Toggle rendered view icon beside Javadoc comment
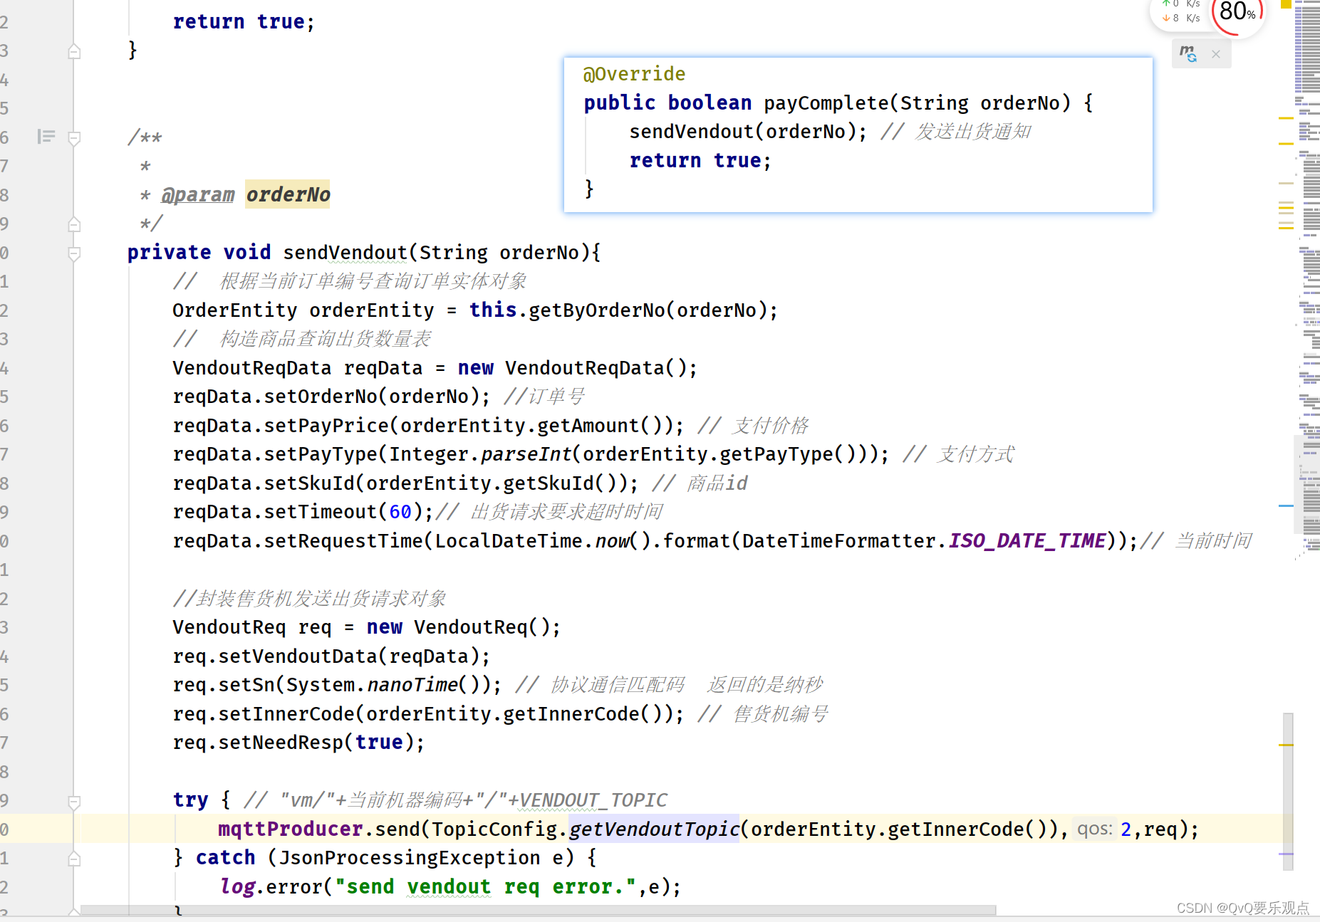Image resolution: width=1320 pixels, height=922 pixels. 46,136
